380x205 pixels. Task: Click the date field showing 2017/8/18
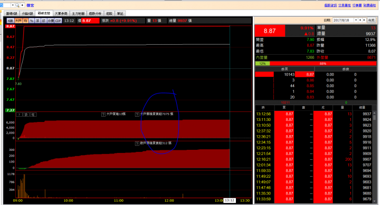point(344,20)
